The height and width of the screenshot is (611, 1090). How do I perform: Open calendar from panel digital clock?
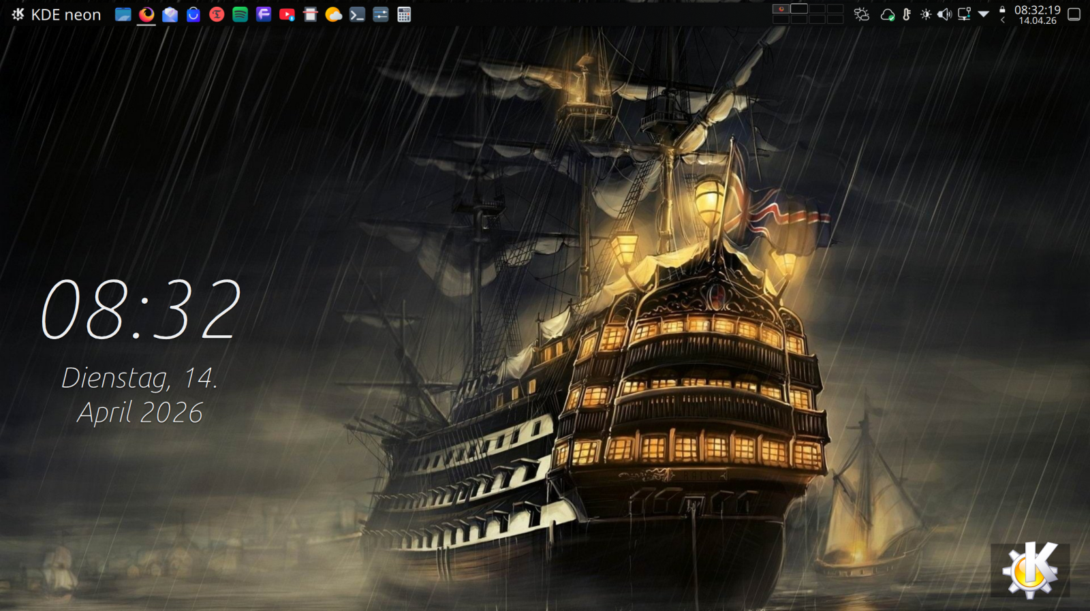(1037, 14)
